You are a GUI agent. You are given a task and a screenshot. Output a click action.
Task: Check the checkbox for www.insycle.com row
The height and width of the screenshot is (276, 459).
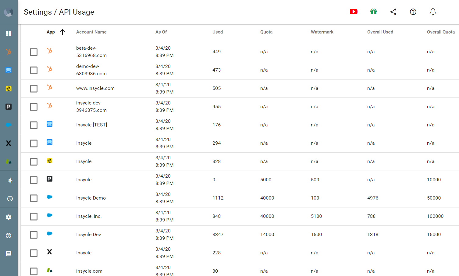[34, 88]
